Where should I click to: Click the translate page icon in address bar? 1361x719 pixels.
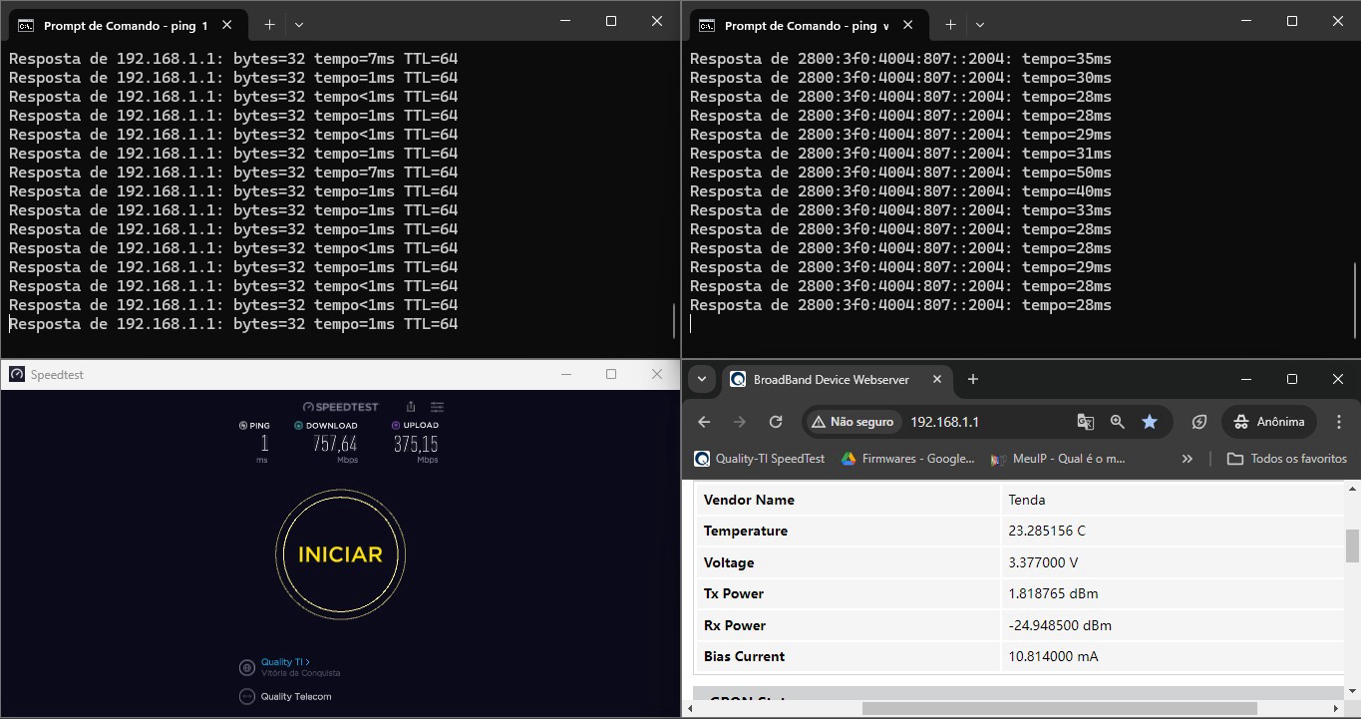[x=1086, y=422]
